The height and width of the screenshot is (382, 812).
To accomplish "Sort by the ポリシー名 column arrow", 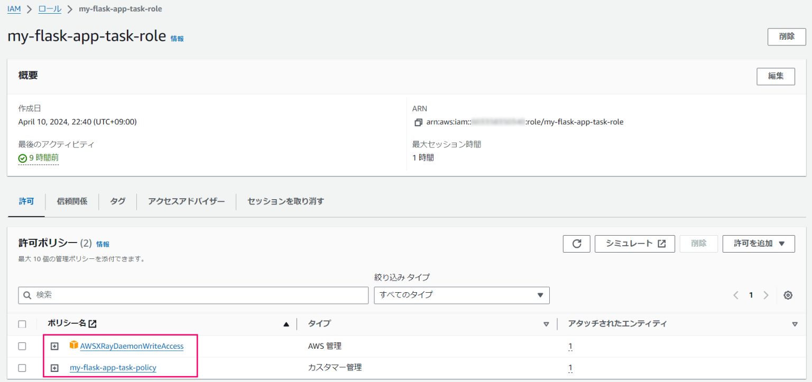I will (x=286, y=324).
